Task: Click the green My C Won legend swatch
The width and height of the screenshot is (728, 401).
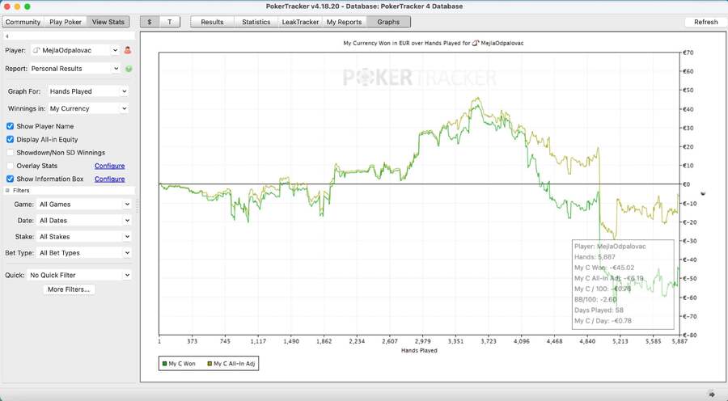Action: pos(164,364)
